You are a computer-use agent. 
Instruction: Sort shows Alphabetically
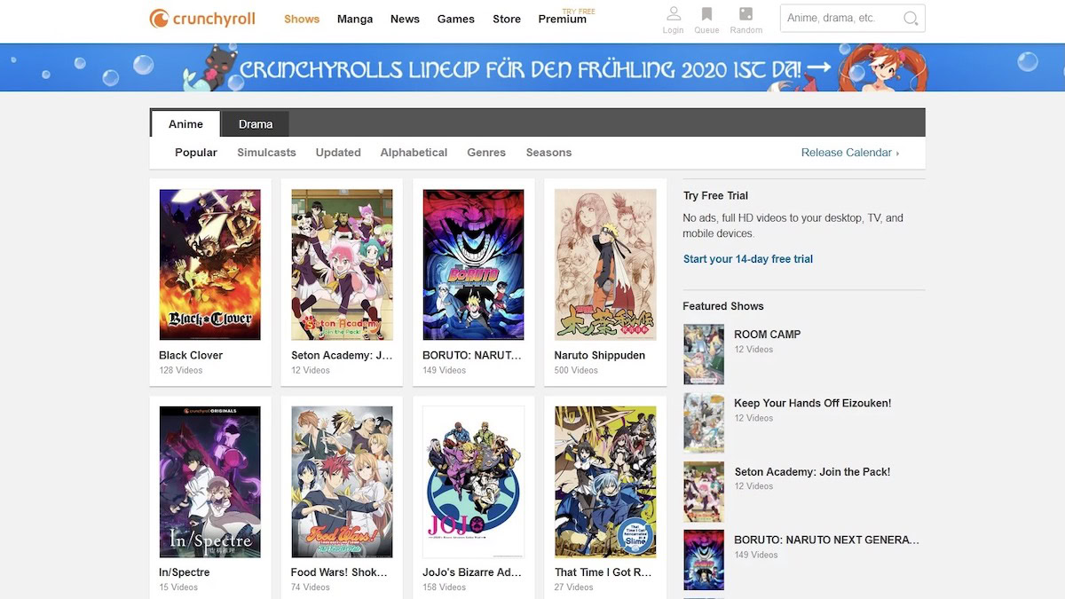click(x=414, y=152)
